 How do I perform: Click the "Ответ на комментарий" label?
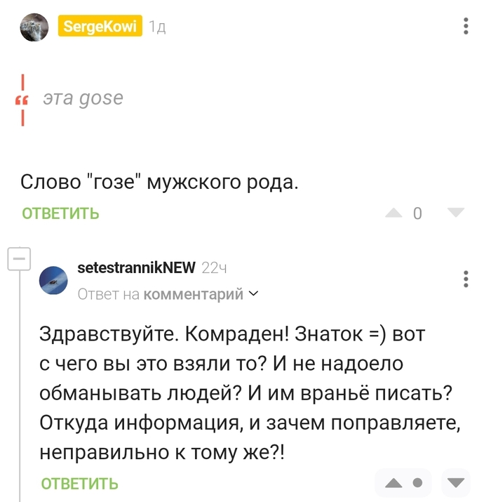pos(161,294)
